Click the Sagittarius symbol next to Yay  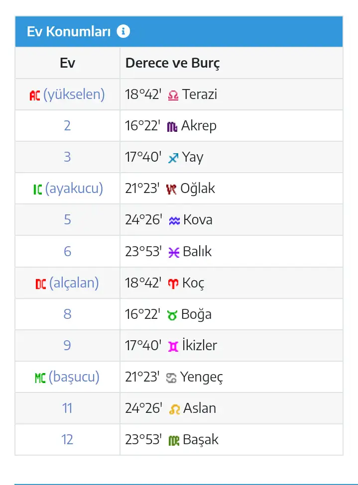173,158
